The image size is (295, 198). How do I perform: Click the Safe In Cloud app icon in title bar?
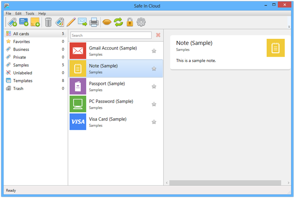[x=7, y=6]
